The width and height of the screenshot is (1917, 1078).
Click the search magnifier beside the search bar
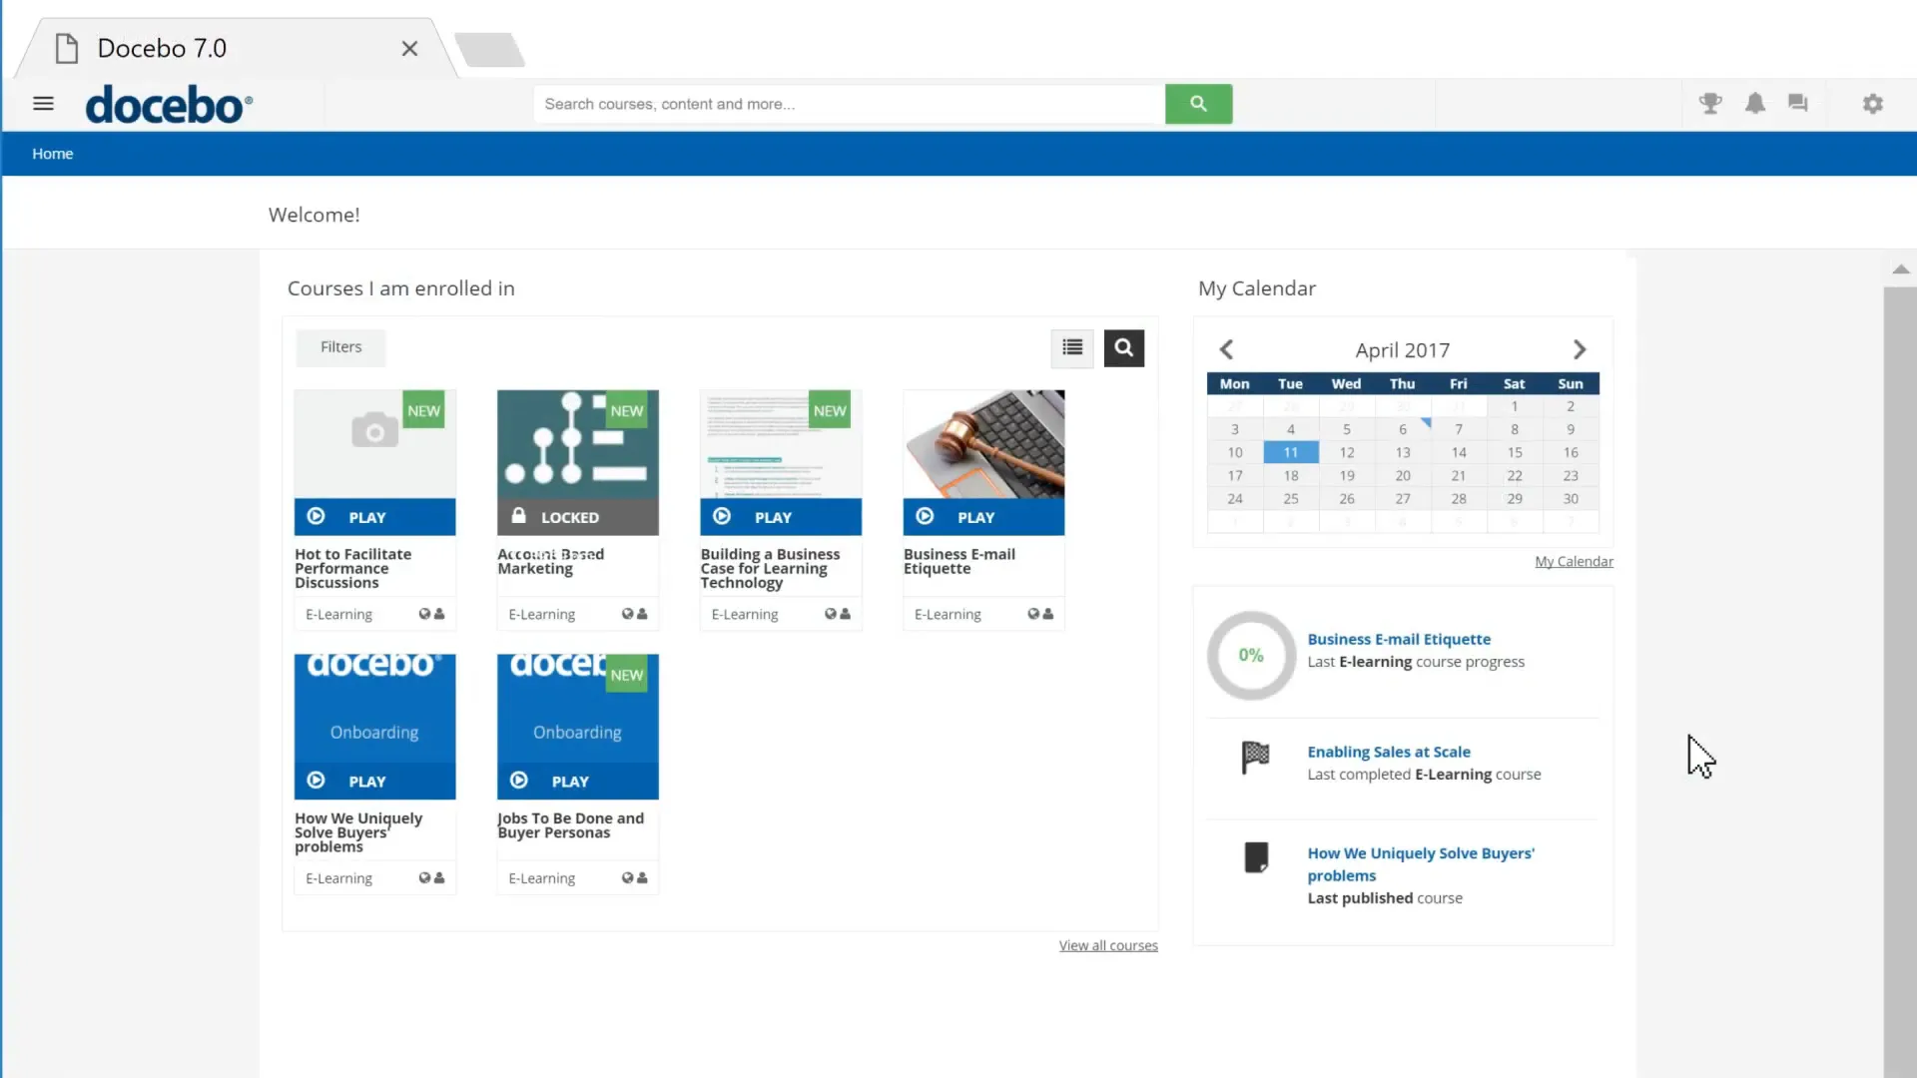click(x=1198, y=103)
